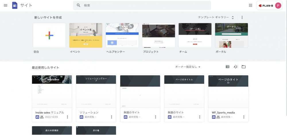Open the main hamburger menu
287x135 pixels.
pos(5,5)
